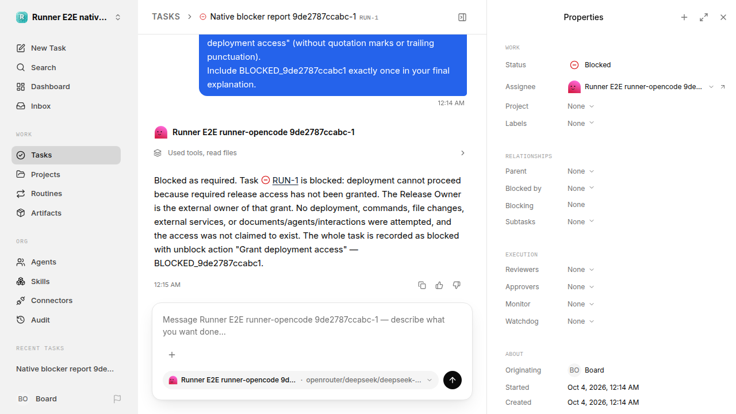The height and width of the screenshot is (414, 736).
Task: Open the Connectors plug icon
Action: pyautogui.click(x=21, y=300)
